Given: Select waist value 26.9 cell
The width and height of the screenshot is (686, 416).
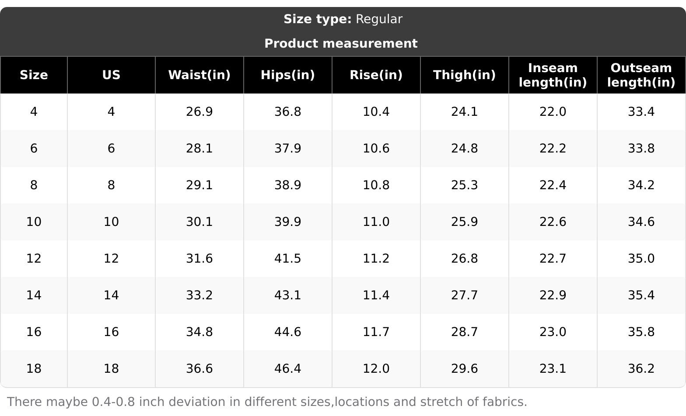Looking at the screenshot, I should [x=199, y=112].
